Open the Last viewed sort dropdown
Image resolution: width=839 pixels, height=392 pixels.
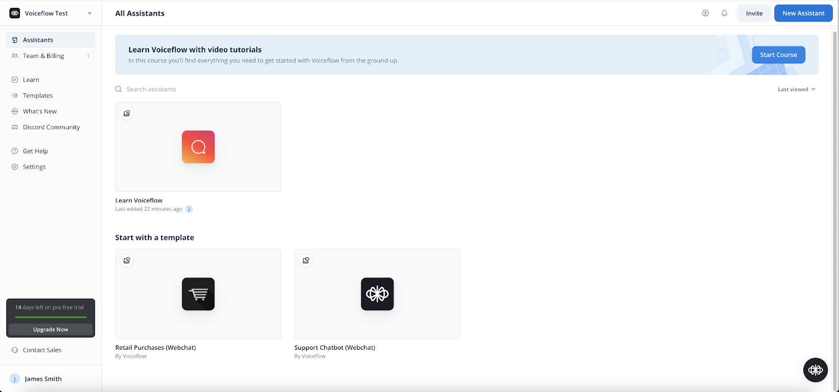click(x=797, y=89)
